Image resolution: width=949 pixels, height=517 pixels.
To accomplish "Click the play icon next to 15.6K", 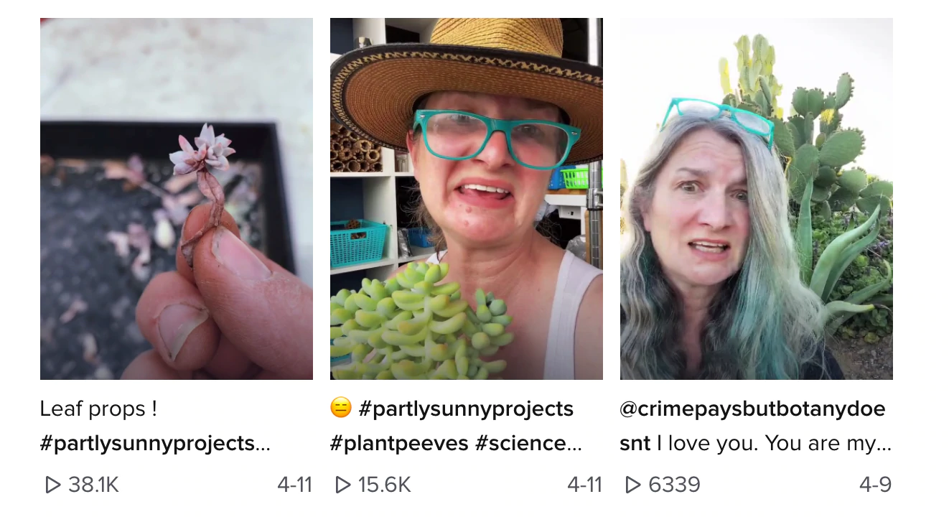I will [342, 485].
